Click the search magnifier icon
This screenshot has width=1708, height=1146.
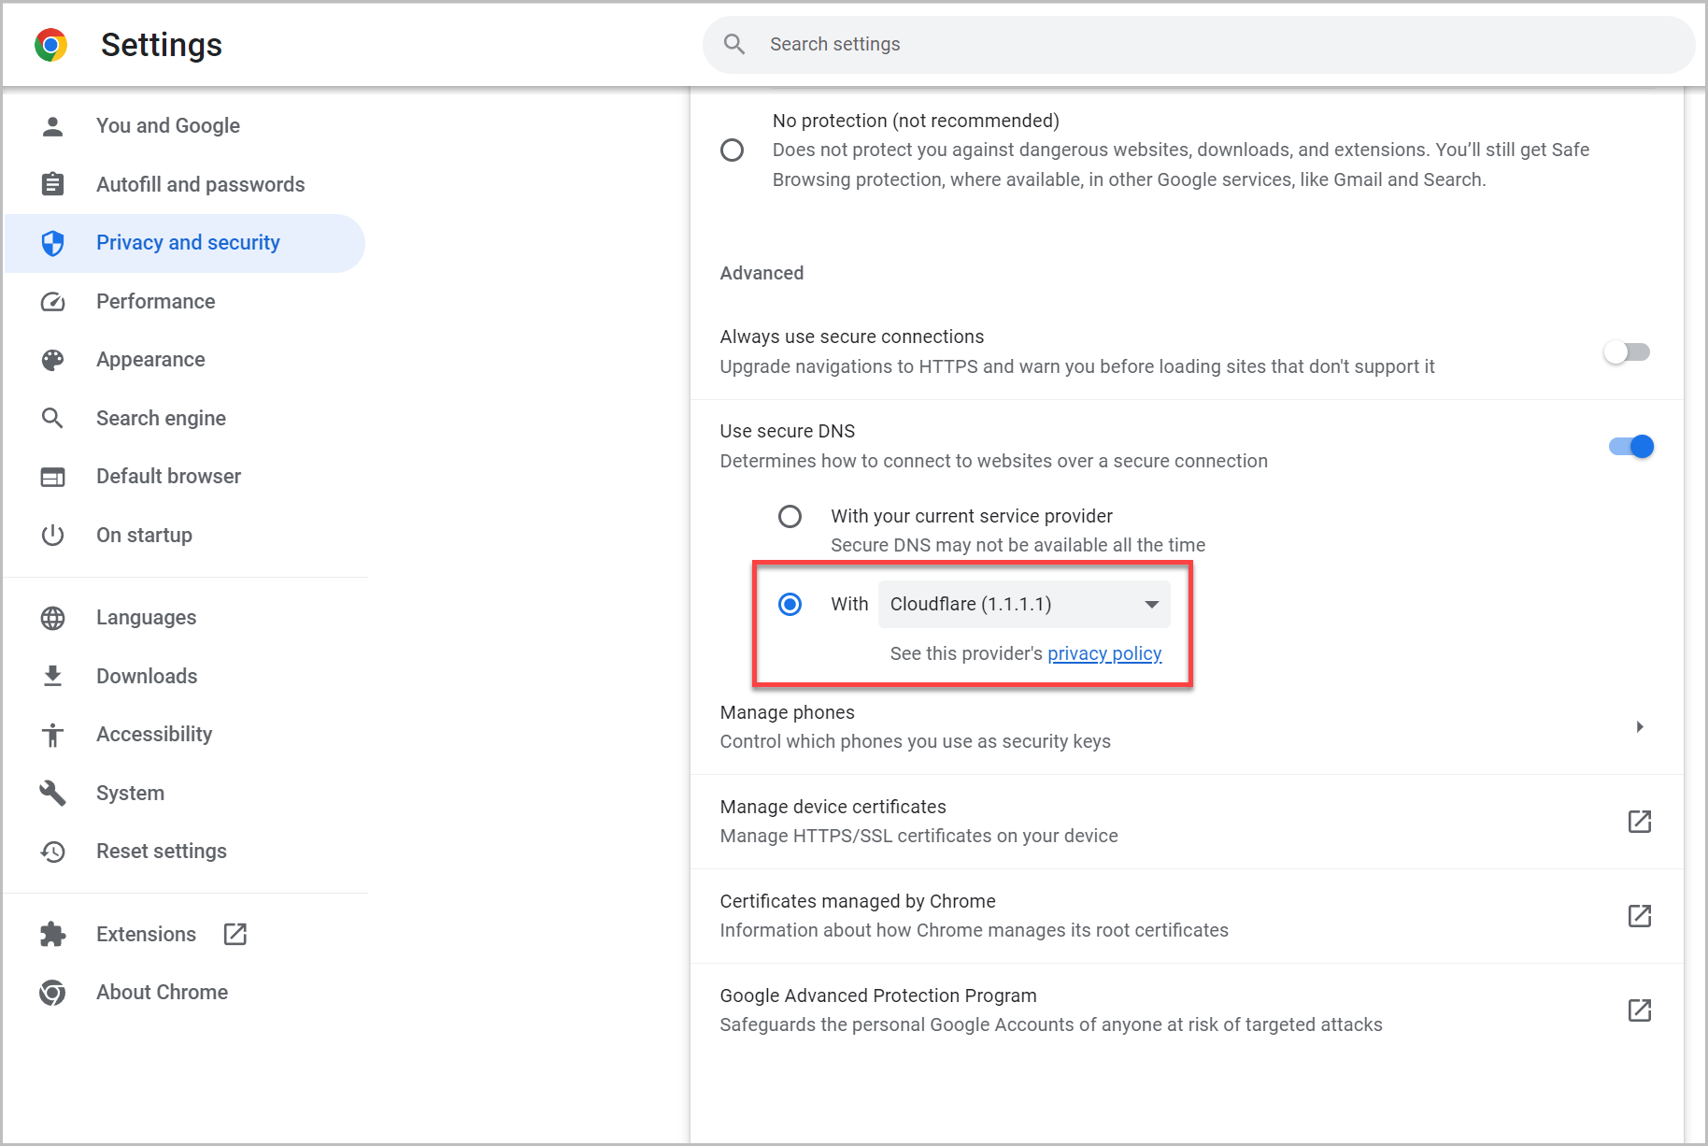click(x=734, y=44)
